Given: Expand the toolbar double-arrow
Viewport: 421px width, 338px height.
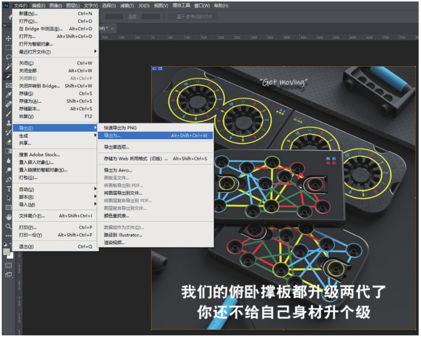Looking at the screenshot, I should 5,26.
